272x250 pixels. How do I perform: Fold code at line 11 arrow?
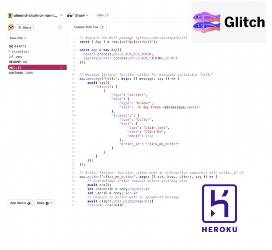pos(76,79)
